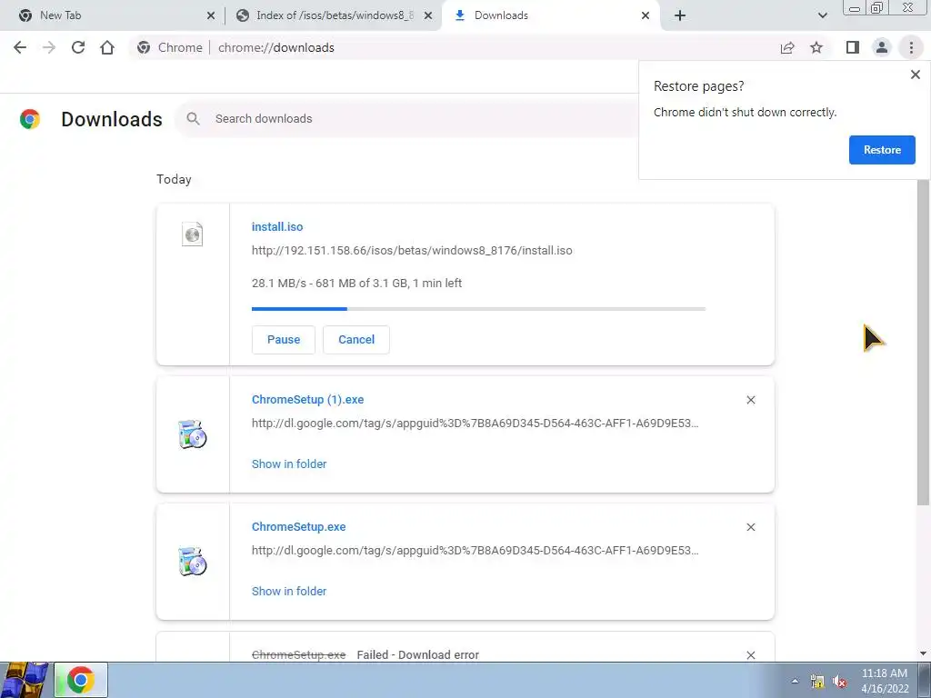Open the home page via house icon
Screen dimensions: 931x698
(x=107, y=47)
